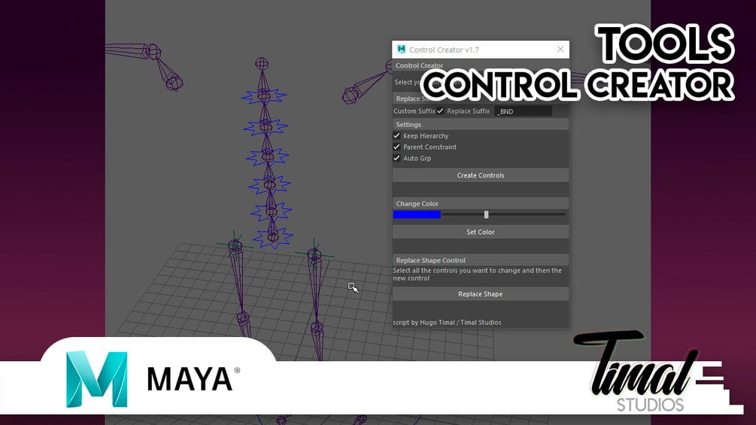Uncheck the Auto Grp option
The width and height of the screenshot is (756, 425).
(x=396, y=158)
